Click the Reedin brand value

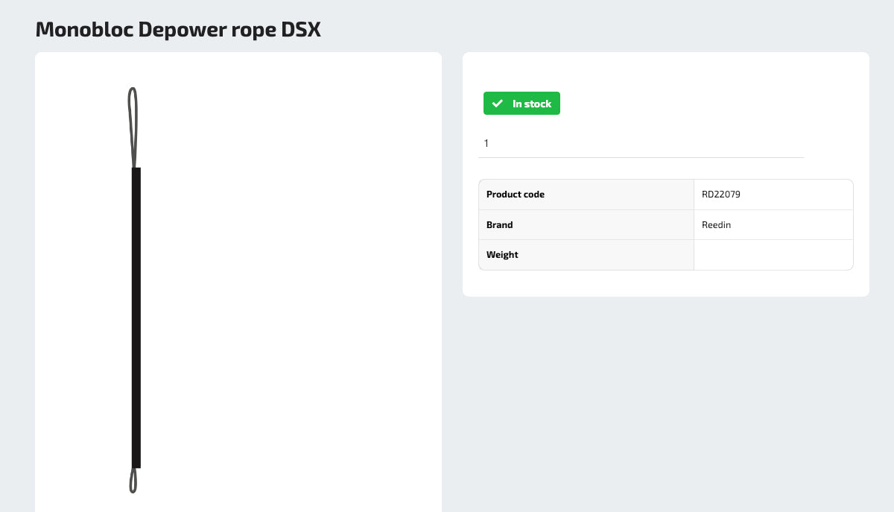(x=717, y=225)
